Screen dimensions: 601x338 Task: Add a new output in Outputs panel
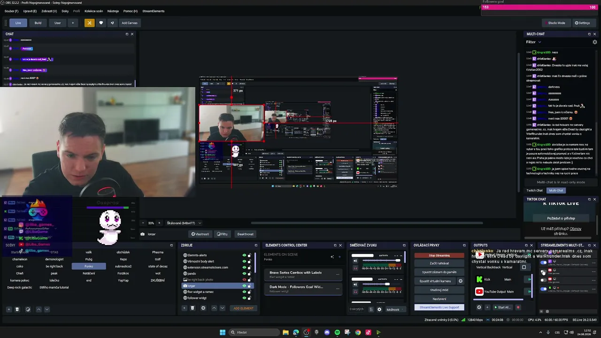pos(487,307)
